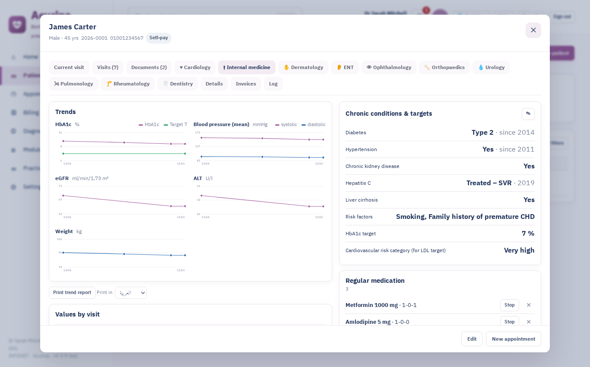Click the Values by visit heading
This screenshot has width=590, height=367.
click(77, 314)
